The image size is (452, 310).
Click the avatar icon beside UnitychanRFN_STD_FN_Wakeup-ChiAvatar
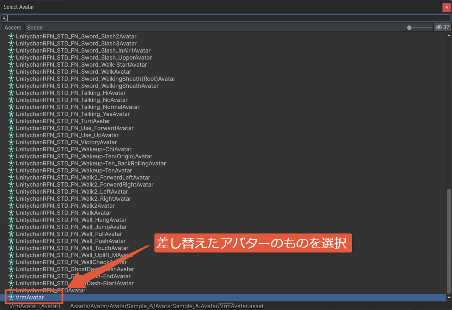11,149
